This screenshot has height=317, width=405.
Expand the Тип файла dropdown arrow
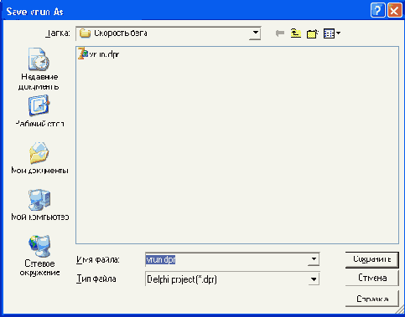(x=314, y=279)
